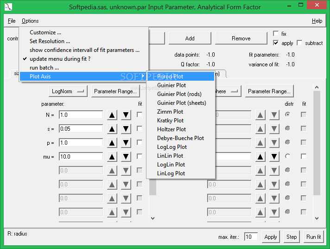Click into the p value field
Image resolution: width=330 pixels, height=249 pixels.
(81, 143)
